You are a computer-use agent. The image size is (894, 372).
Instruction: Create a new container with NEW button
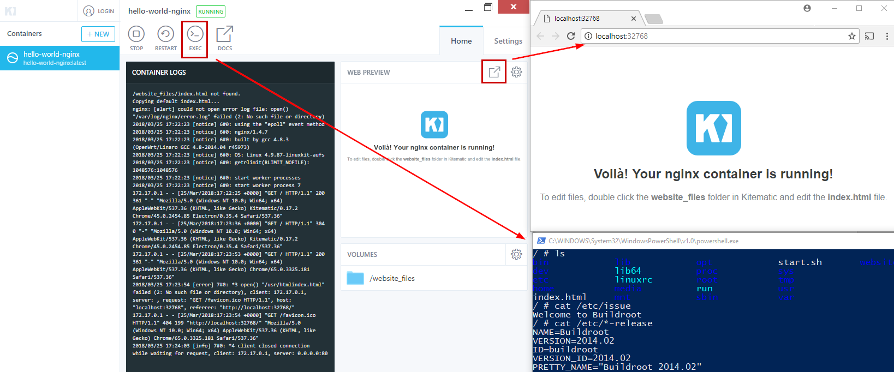(98, 34)
